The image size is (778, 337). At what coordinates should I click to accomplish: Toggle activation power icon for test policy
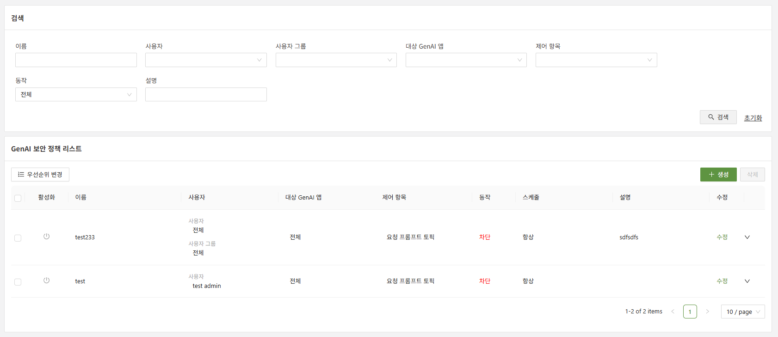(46, 281)
